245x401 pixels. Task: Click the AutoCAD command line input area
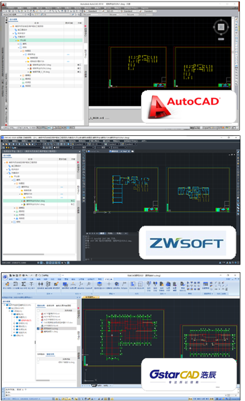115,118
